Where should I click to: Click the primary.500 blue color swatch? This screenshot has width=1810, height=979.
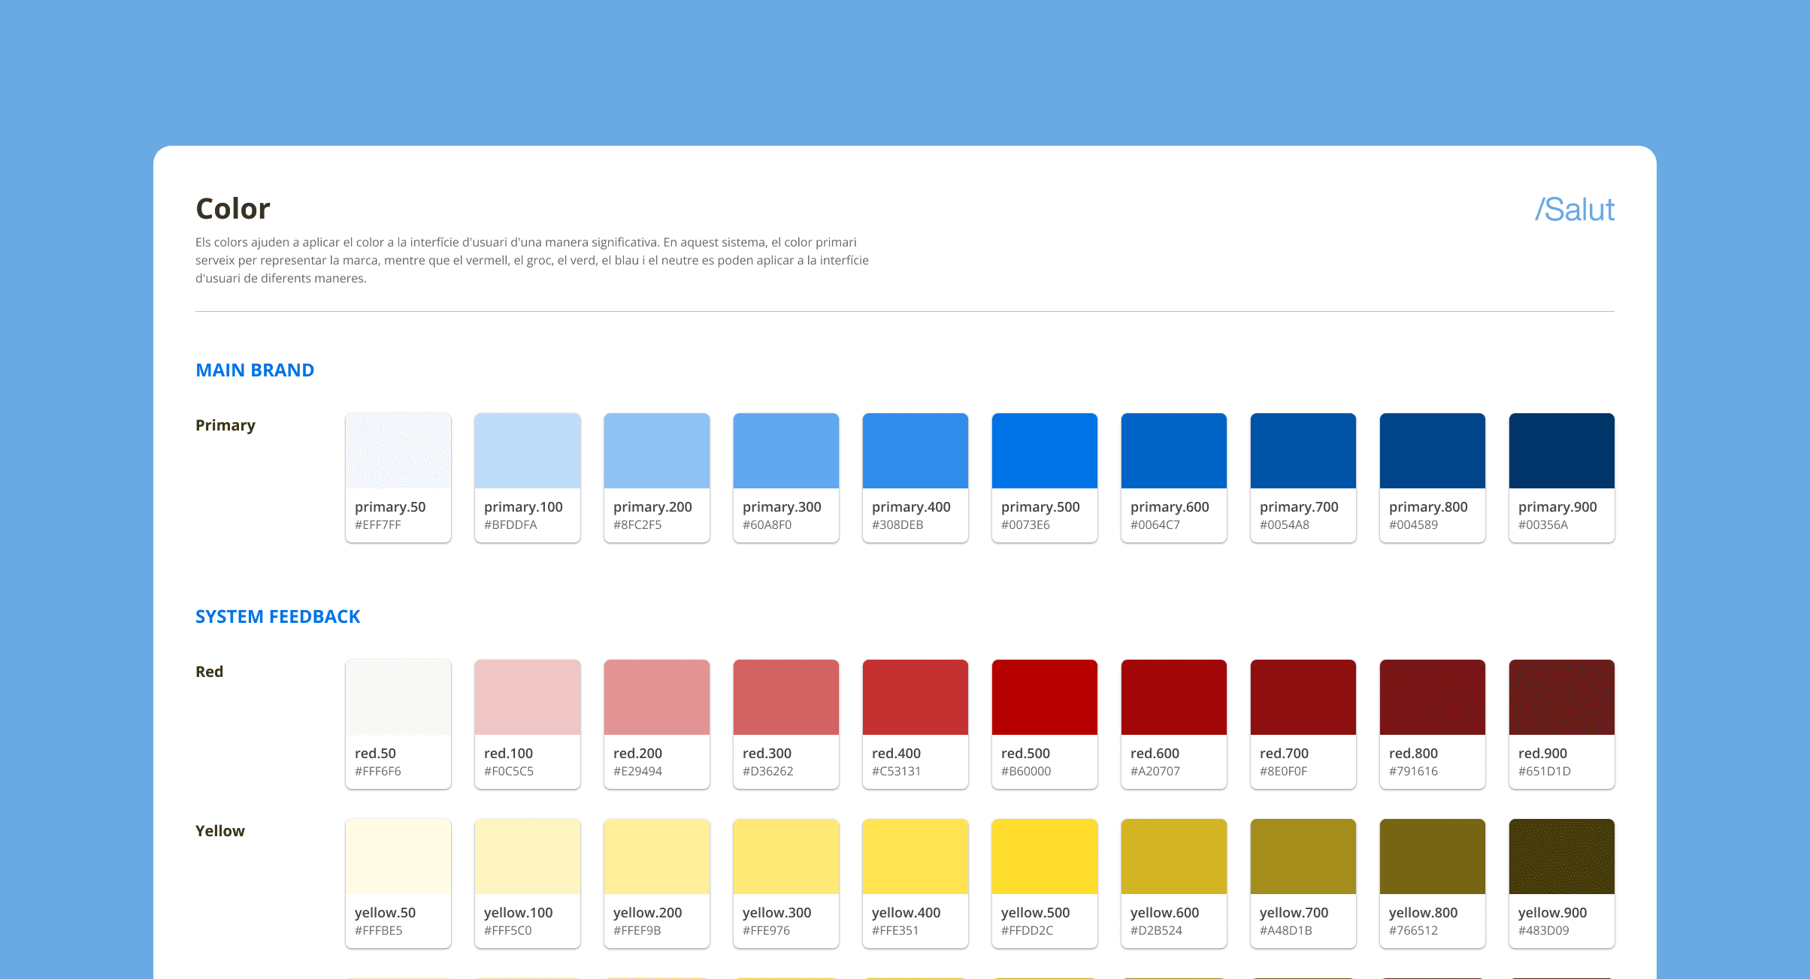(x=1044, y=451)
